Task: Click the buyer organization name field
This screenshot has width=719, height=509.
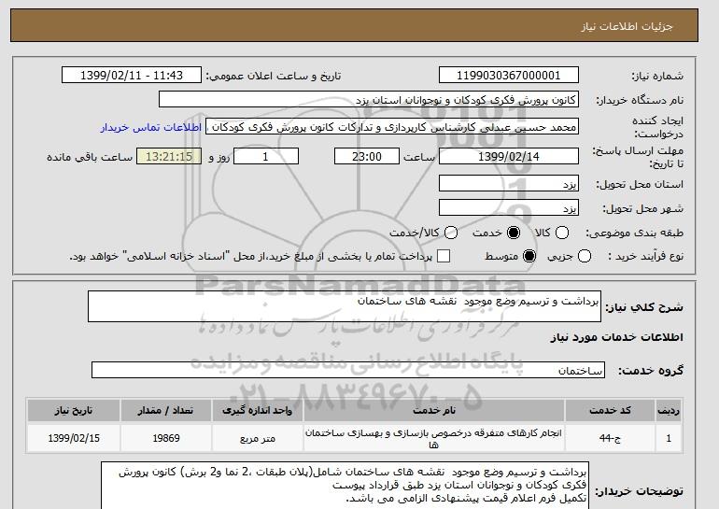Action: pos(369,100)
